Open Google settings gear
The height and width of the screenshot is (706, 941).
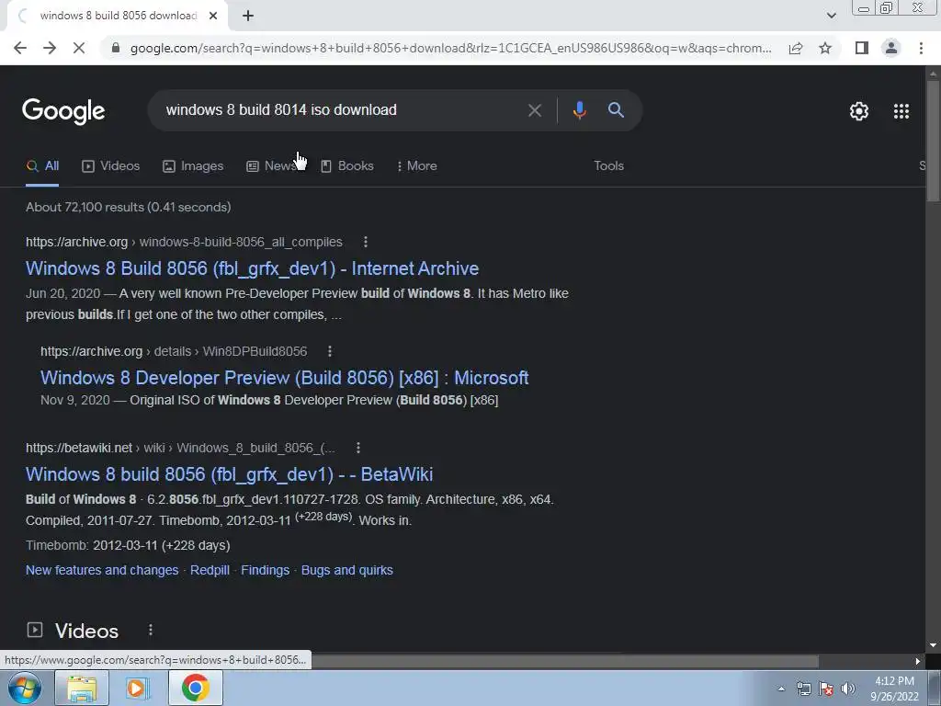[859, 111]
